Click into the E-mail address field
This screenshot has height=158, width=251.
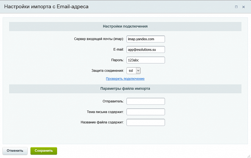point(146,50)
